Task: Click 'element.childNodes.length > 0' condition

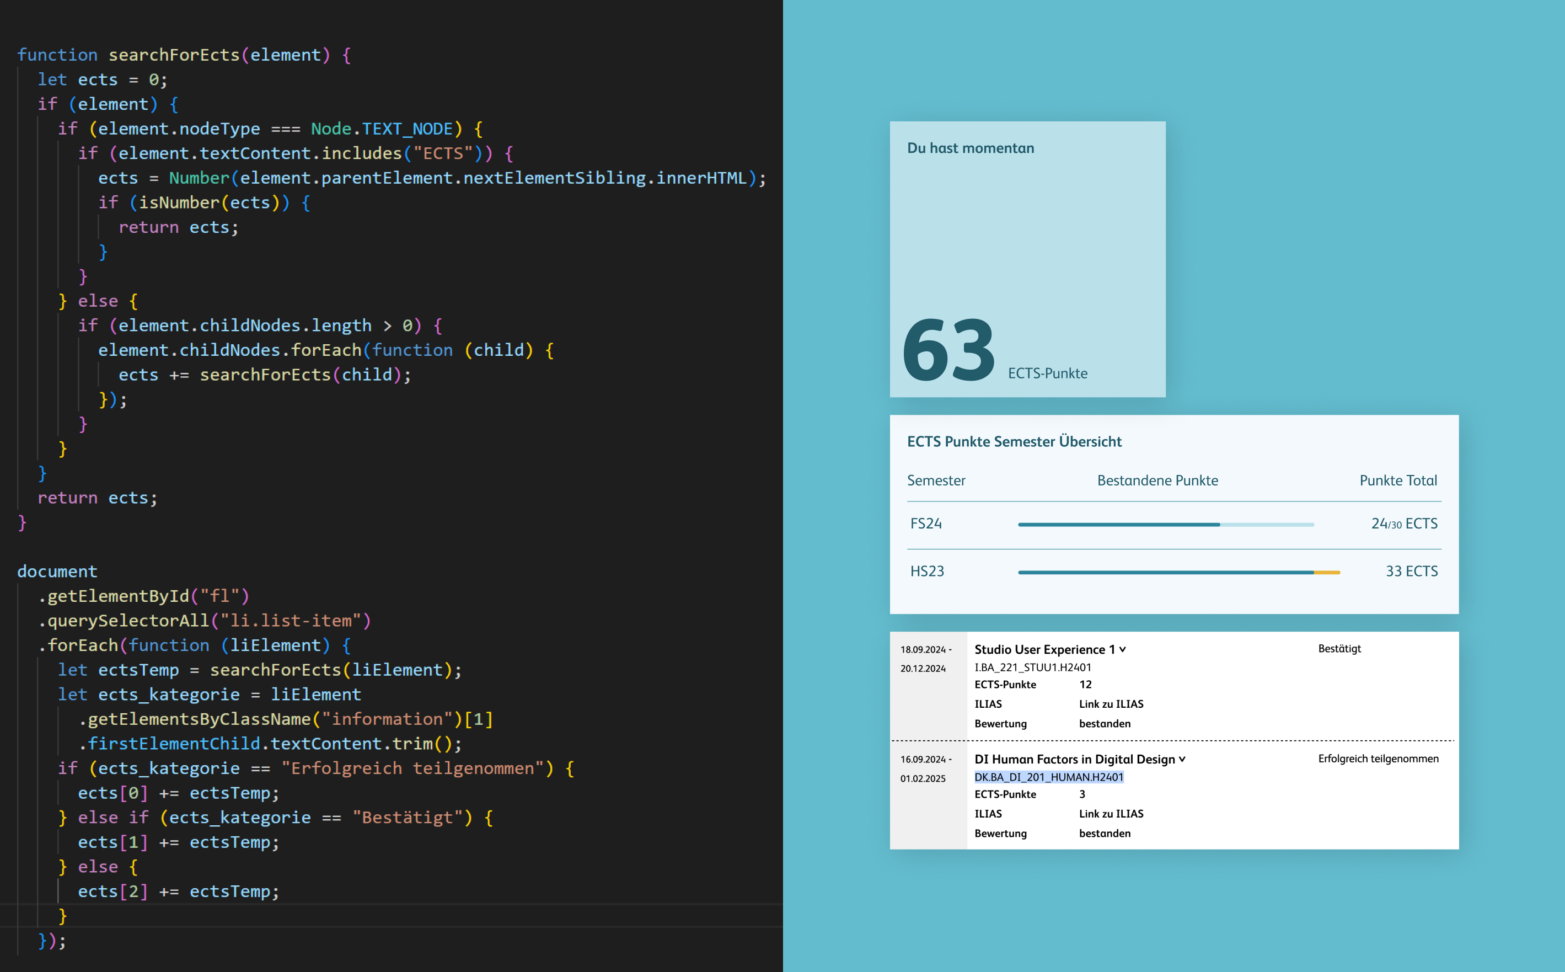Action: coord(265,326)
